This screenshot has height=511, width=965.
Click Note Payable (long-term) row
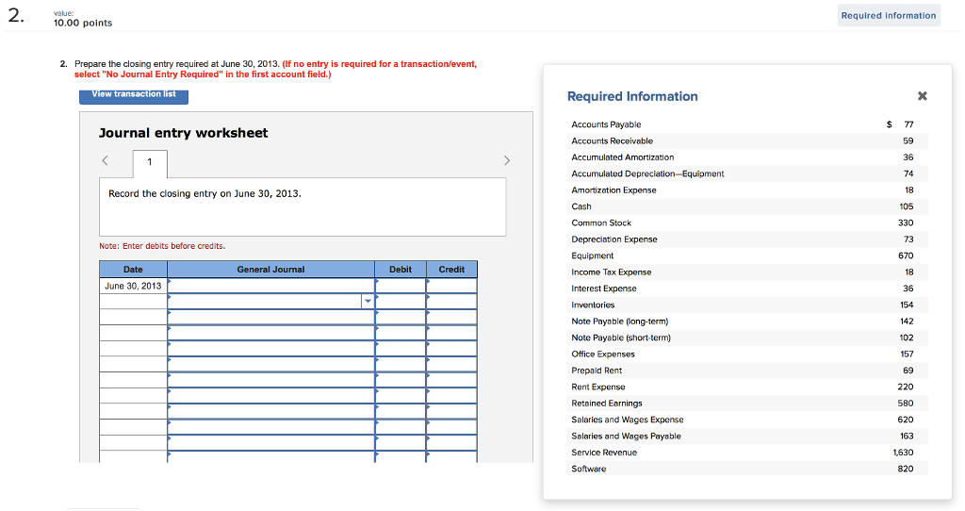click(747, 321)
